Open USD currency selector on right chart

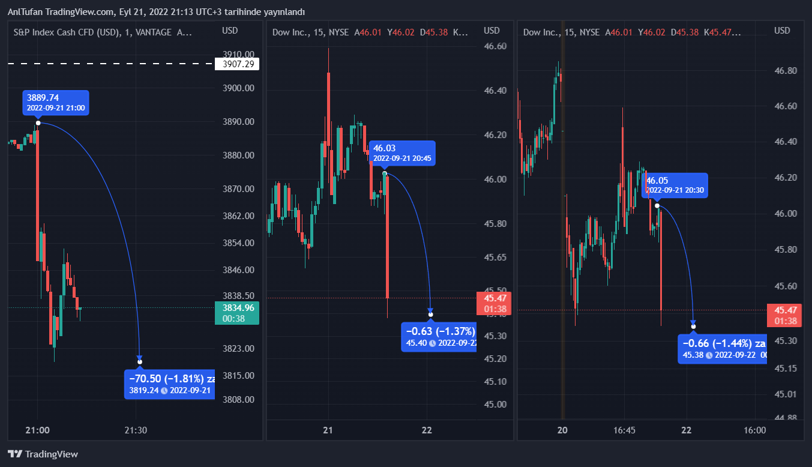click(783, 31)
